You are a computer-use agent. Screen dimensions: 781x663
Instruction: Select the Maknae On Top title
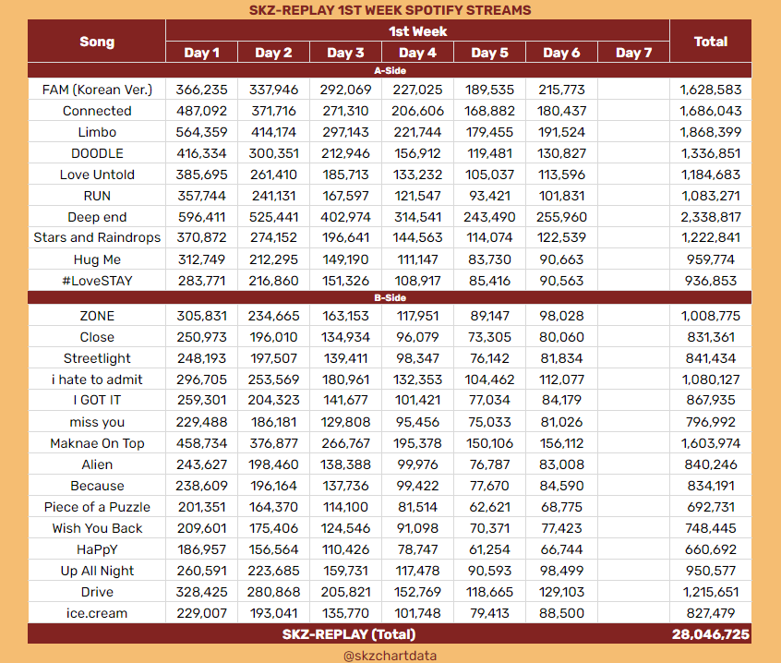[97, 444]
